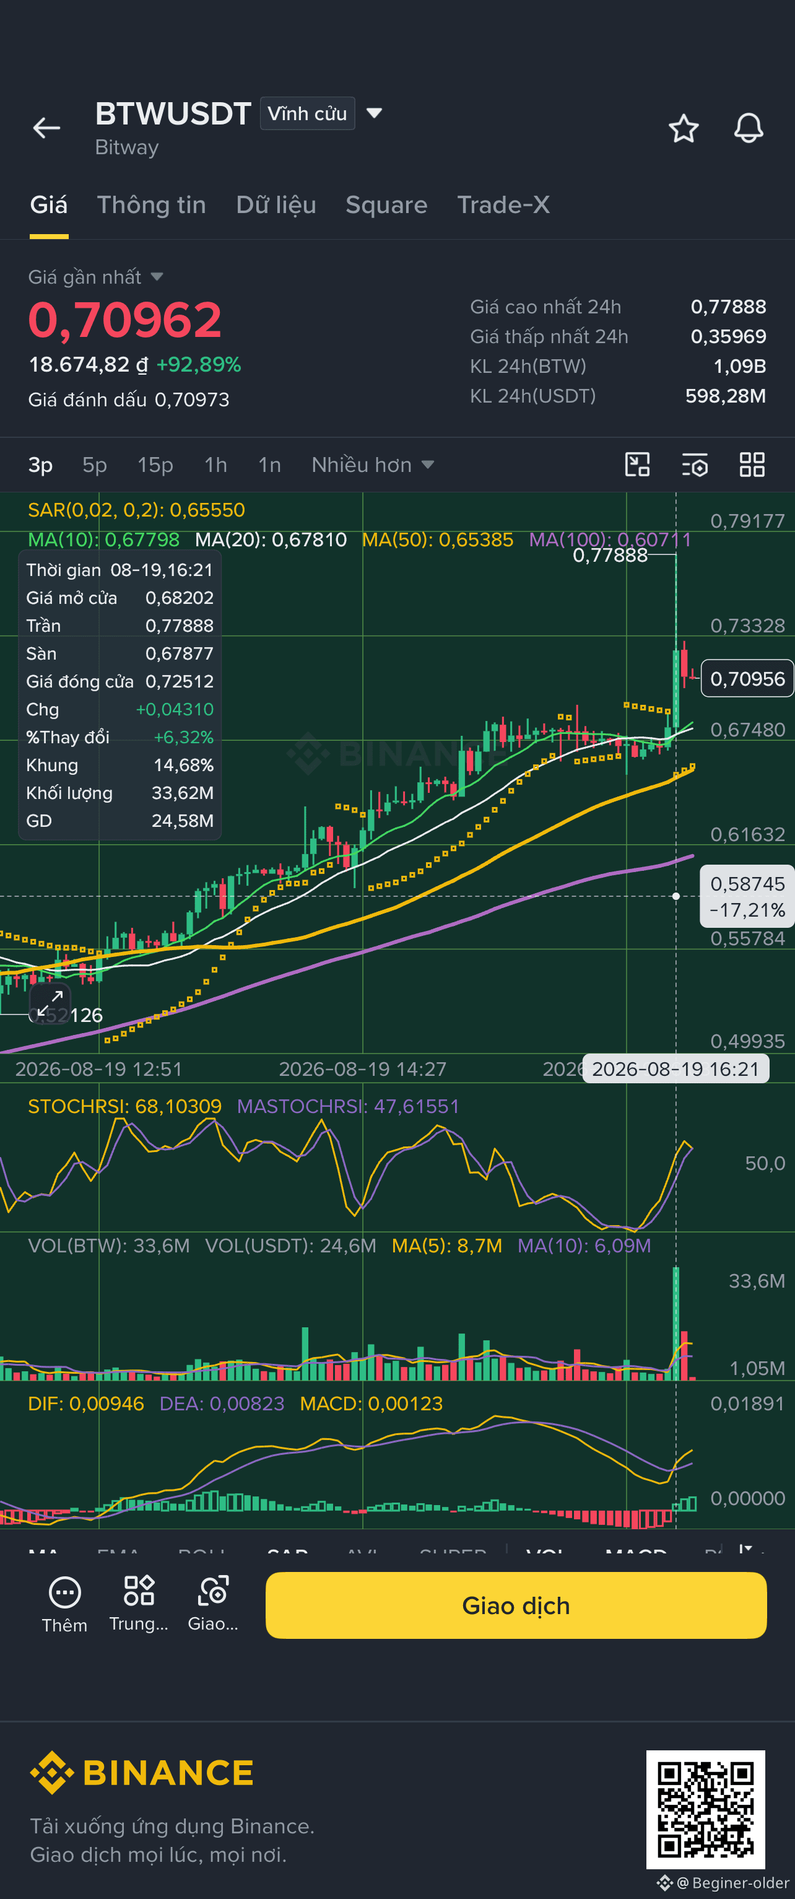The width and height of the screenshot is (795, 1899).
Task: Tap the crosshair time label 2026-08-19 16:21
Action: [x=675, y=1069]
